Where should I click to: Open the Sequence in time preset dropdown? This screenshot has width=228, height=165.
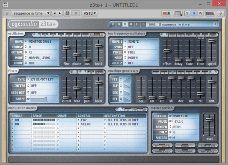click(x=48, y=13)
